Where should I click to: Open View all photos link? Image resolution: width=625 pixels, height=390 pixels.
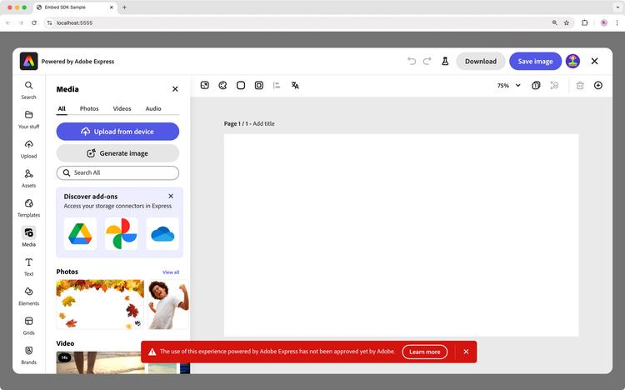coord(171,272)
